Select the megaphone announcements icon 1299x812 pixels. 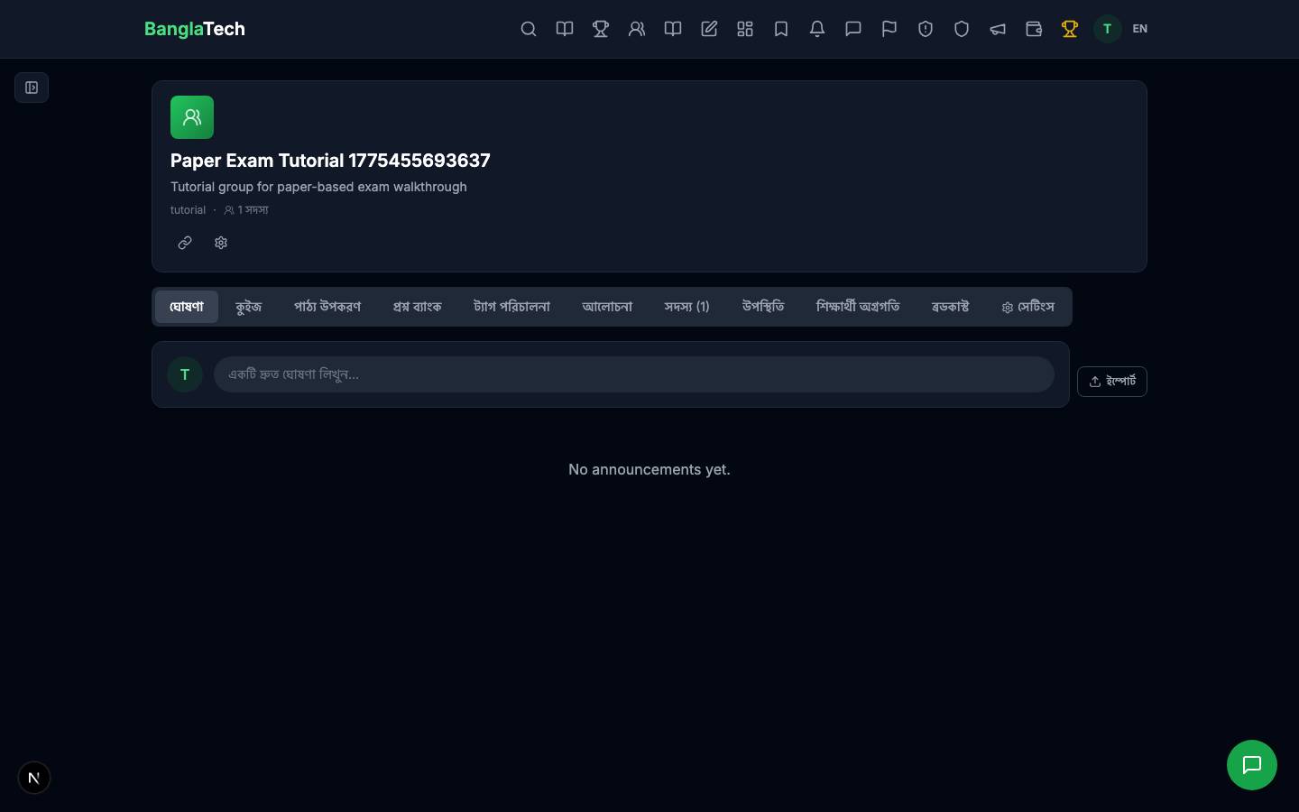[998, 29]
